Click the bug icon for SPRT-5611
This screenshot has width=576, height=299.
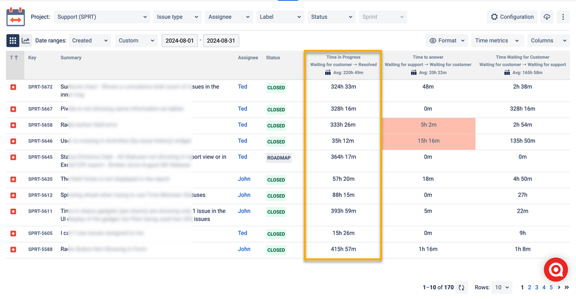(x=13, y=211)
